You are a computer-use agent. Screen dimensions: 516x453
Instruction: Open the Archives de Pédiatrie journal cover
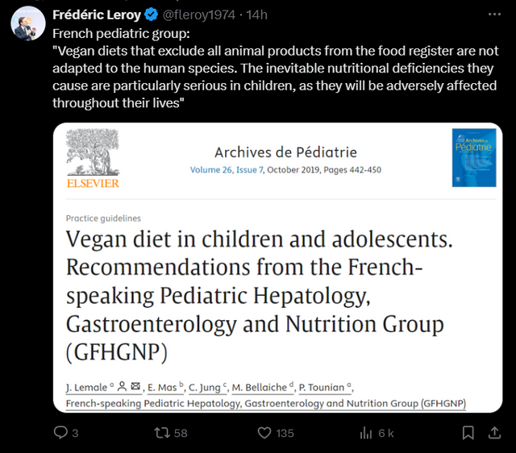(x=474, y=158)
